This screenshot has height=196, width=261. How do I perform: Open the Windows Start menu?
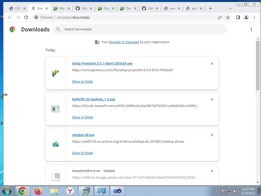[7, 191]
